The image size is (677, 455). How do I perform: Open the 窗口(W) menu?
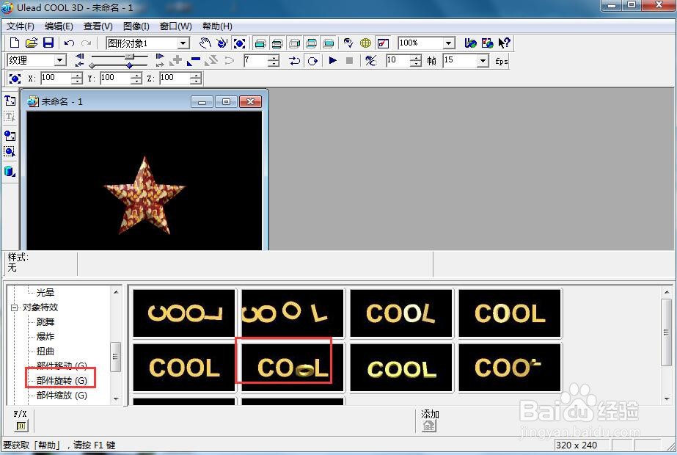[176, 26]
